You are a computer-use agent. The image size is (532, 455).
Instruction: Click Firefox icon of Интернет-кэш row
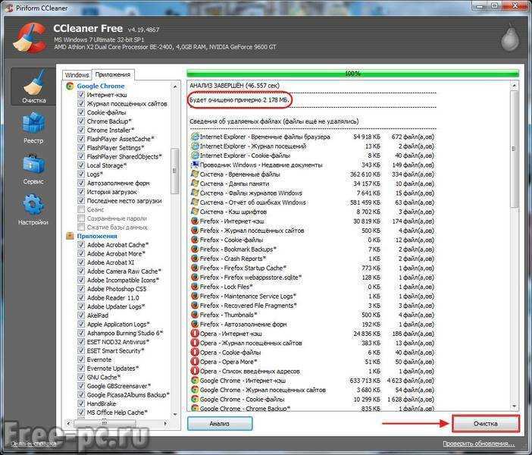click(195, 221)
